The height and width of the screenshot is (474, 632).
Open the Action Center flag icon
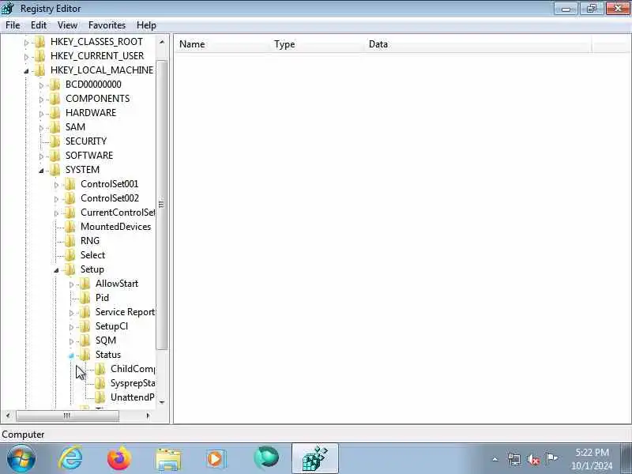[x=551, y=459]
